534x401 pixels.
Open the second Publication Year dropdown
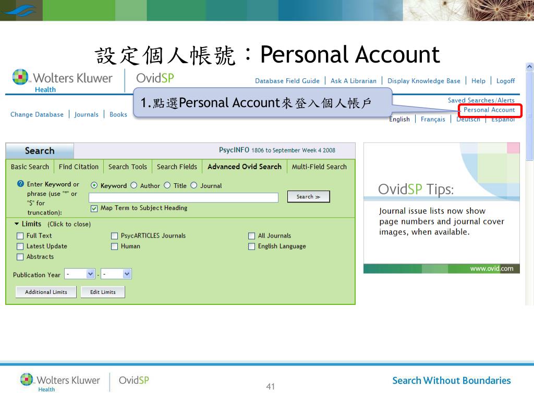pyautogui.click(x=116, y=274)
